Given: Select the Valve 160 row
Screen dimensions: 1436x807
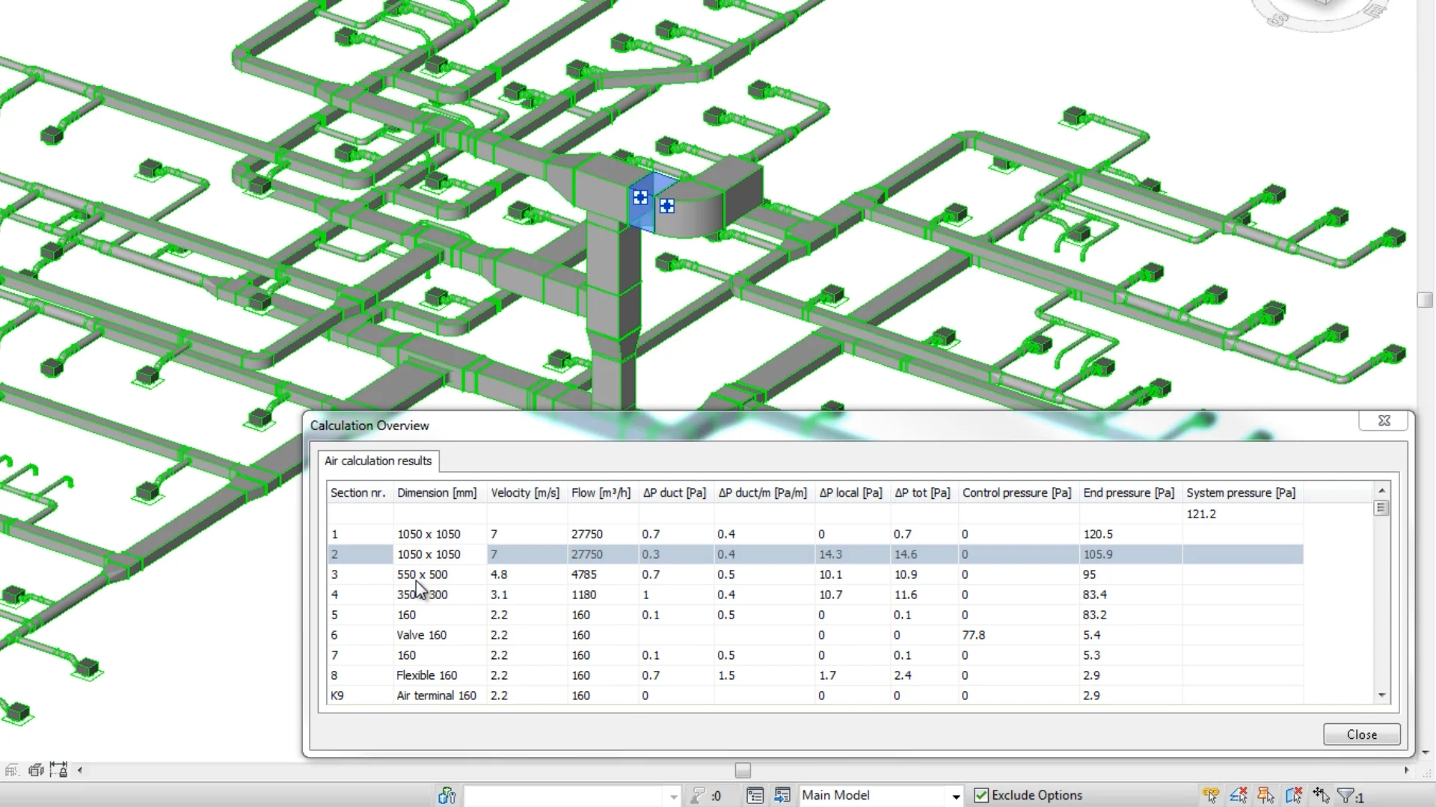Looking at the screenshot, I should [815, 635].
